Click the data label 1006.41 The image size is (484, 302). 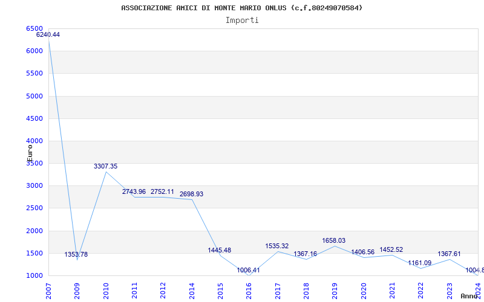(x=248, y=270)
